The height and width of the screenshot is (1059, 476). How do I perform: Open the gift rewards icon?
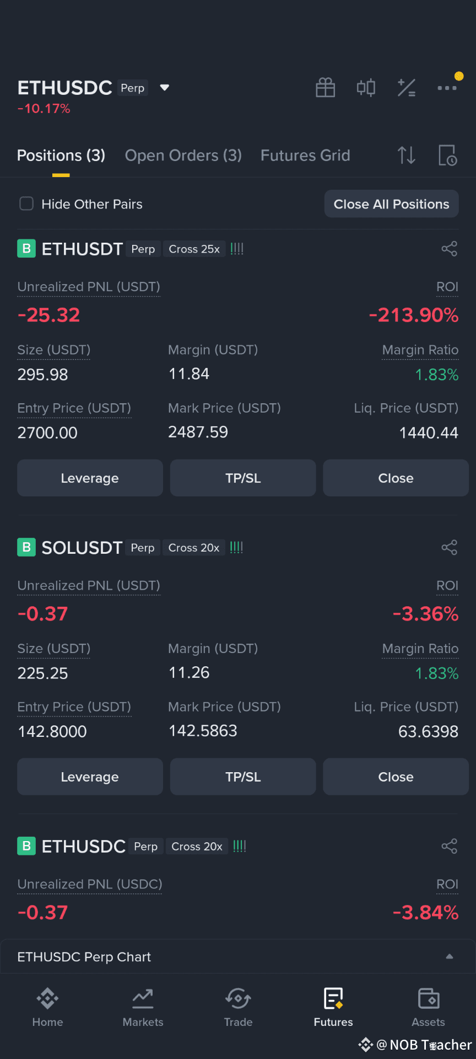[325, 88]
